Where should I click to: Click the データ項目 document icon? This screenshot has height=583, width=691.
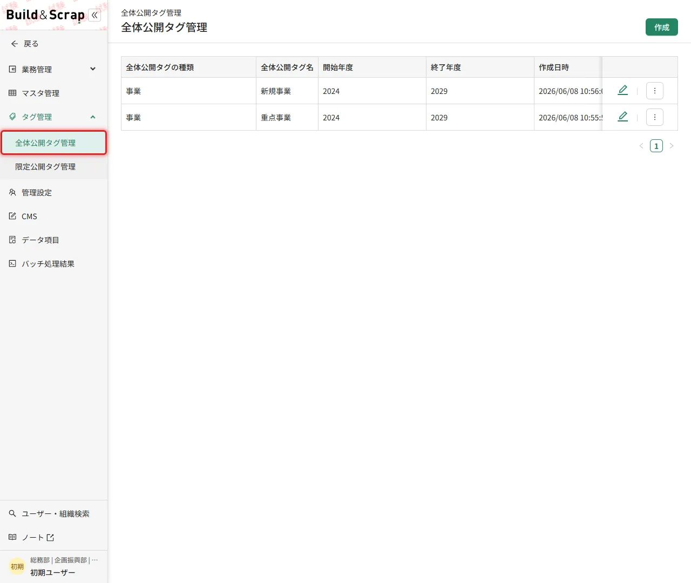[12, 240]
